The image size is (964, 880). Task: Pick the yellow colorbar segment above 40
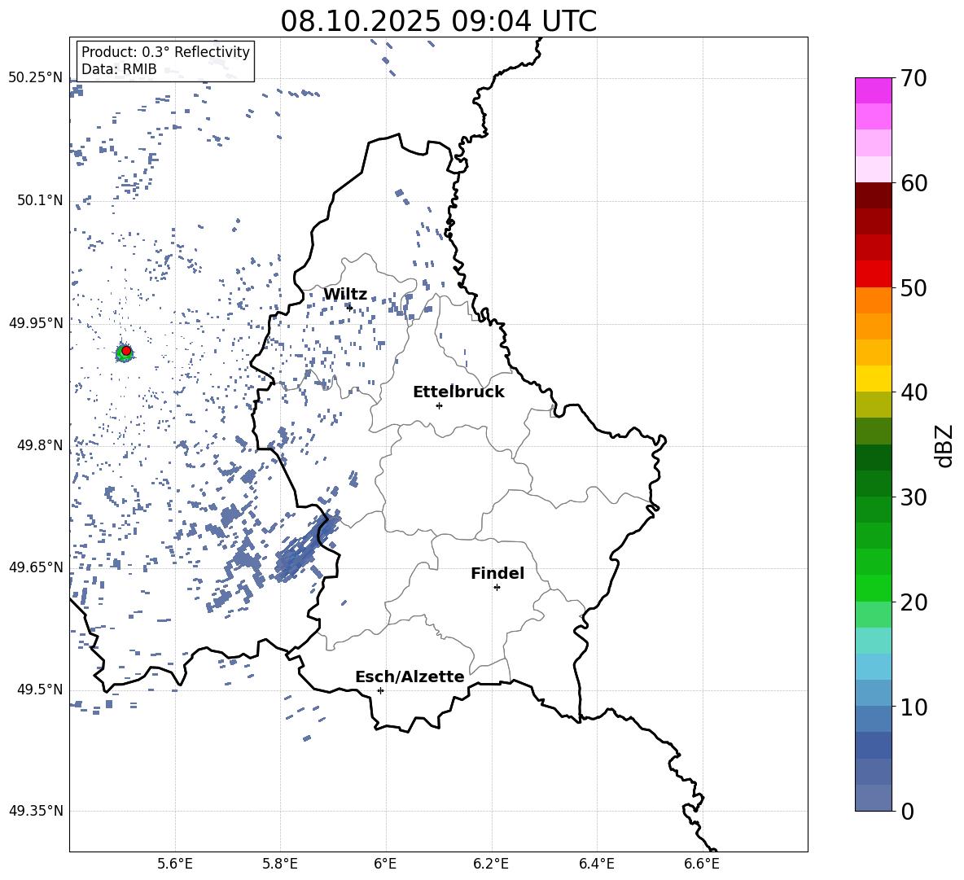point(874,379)
